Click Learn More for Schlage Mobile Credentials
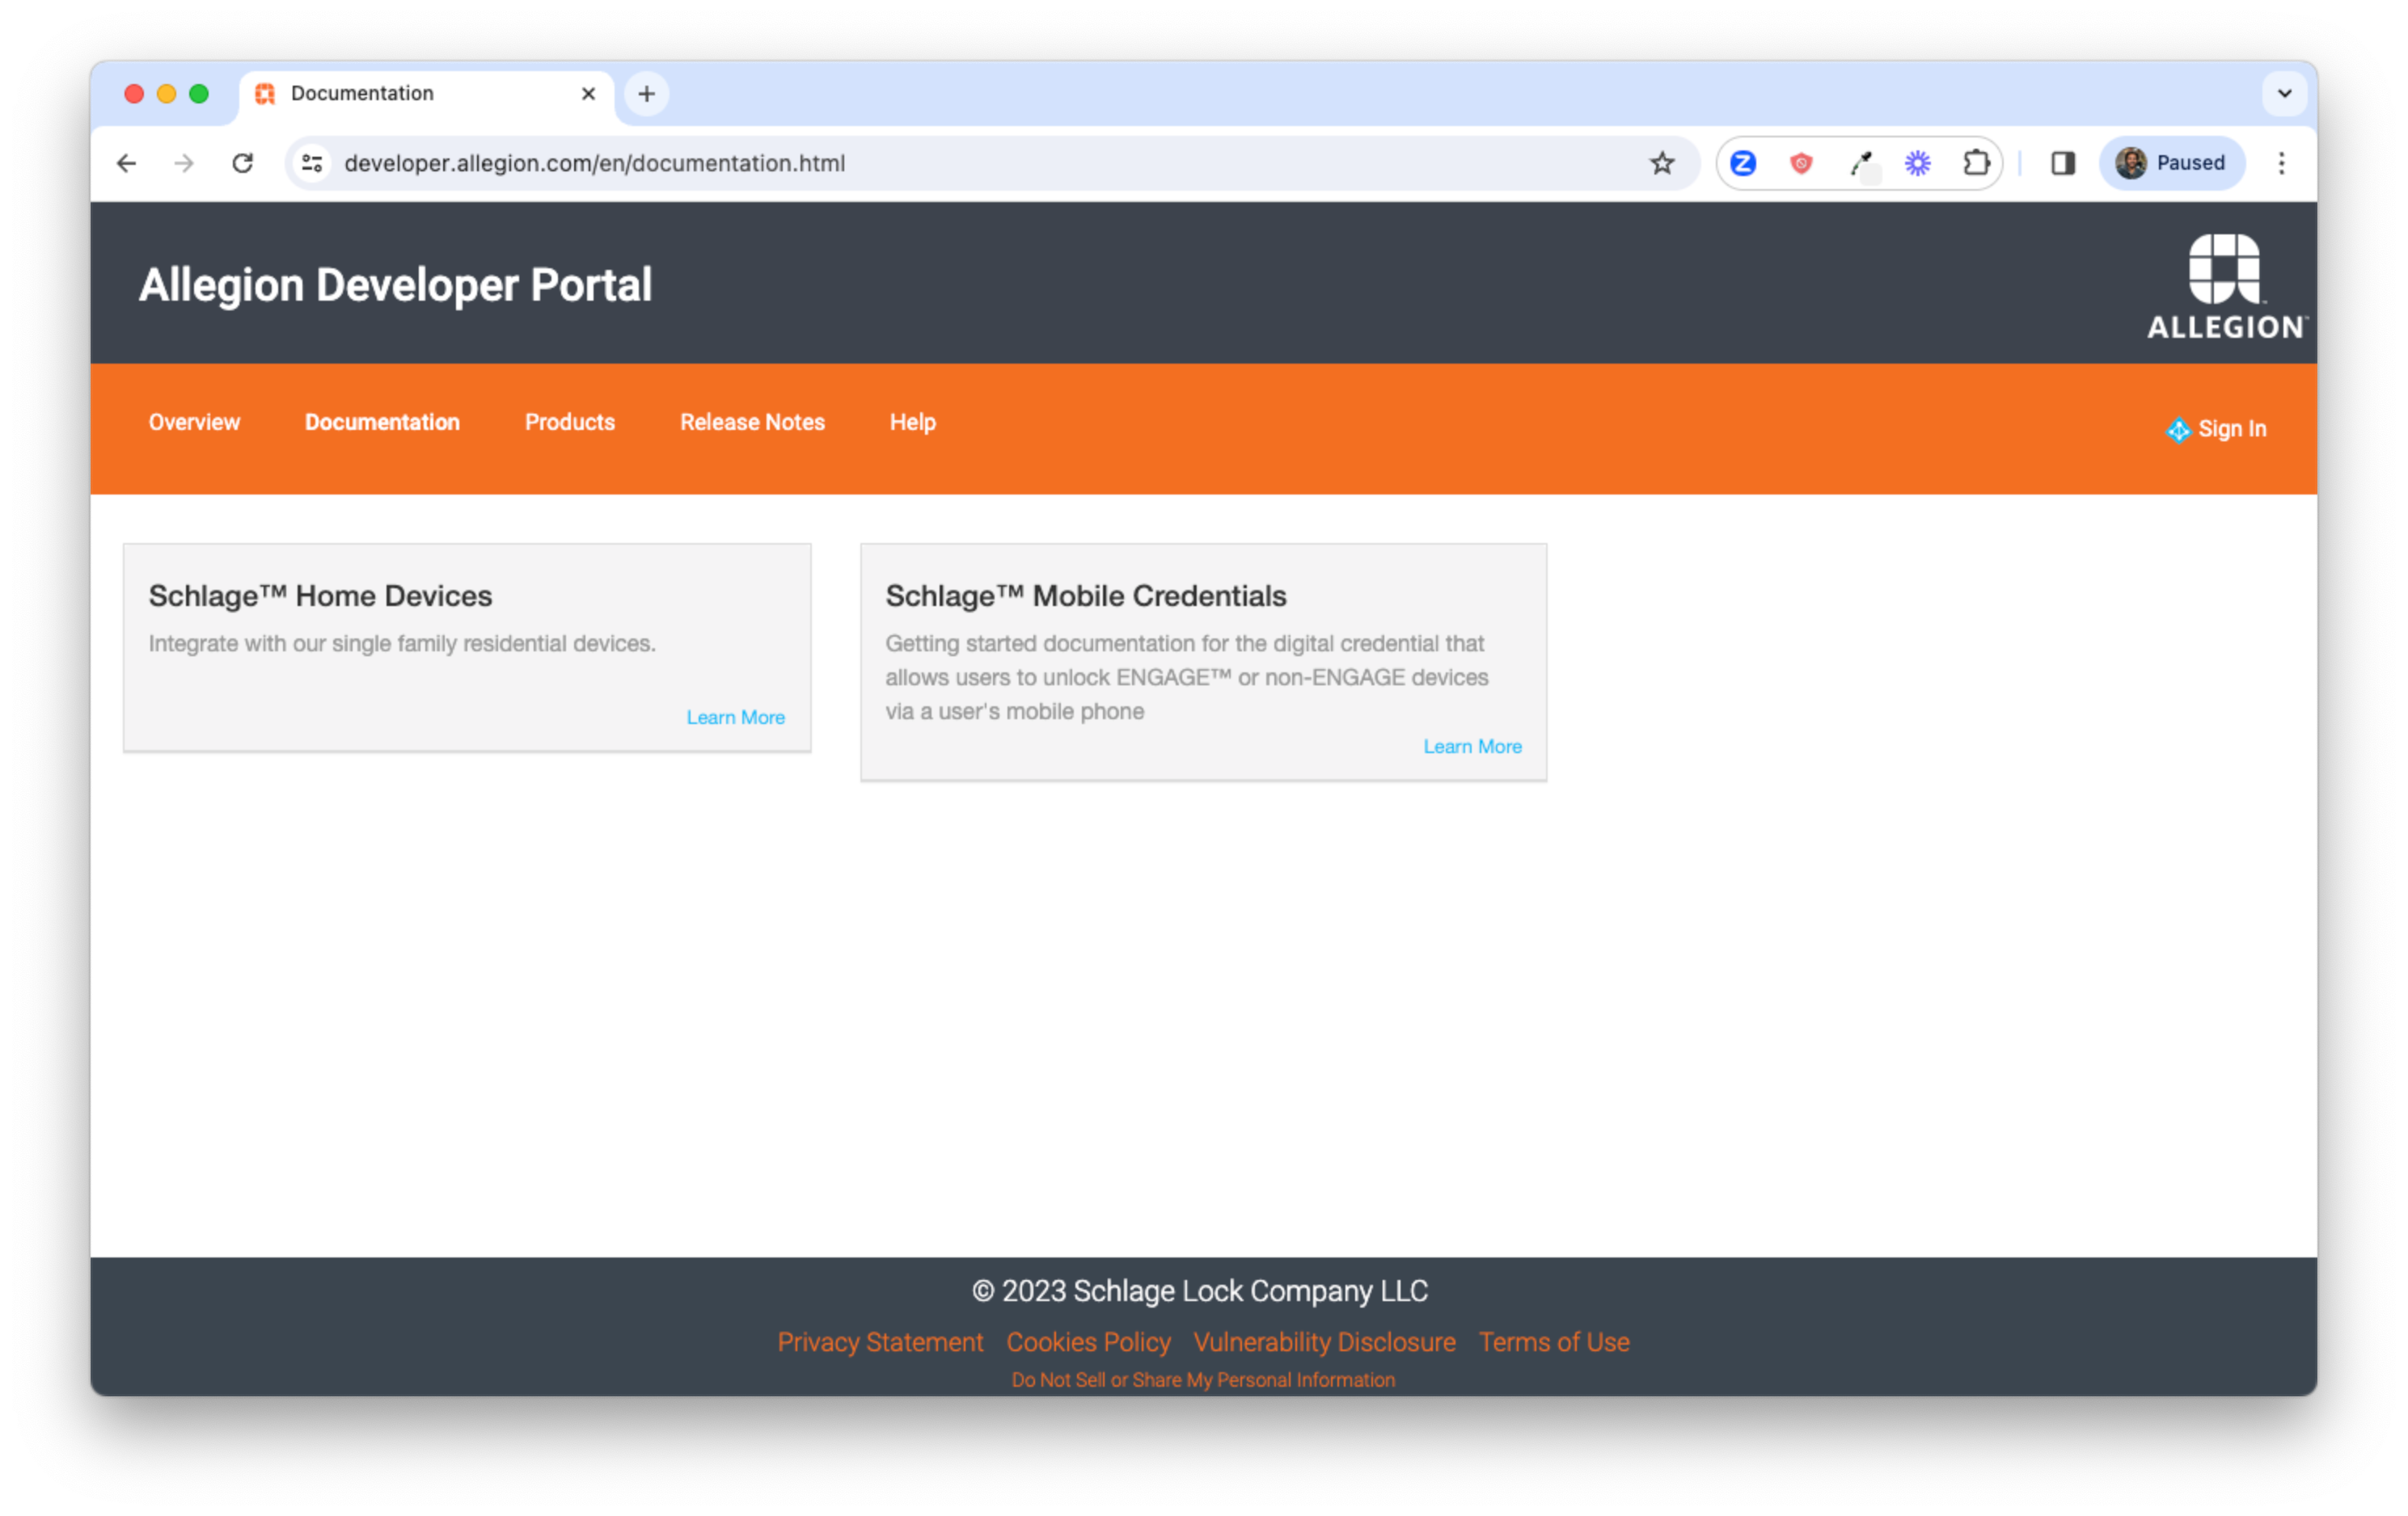 pos(1472,746)
